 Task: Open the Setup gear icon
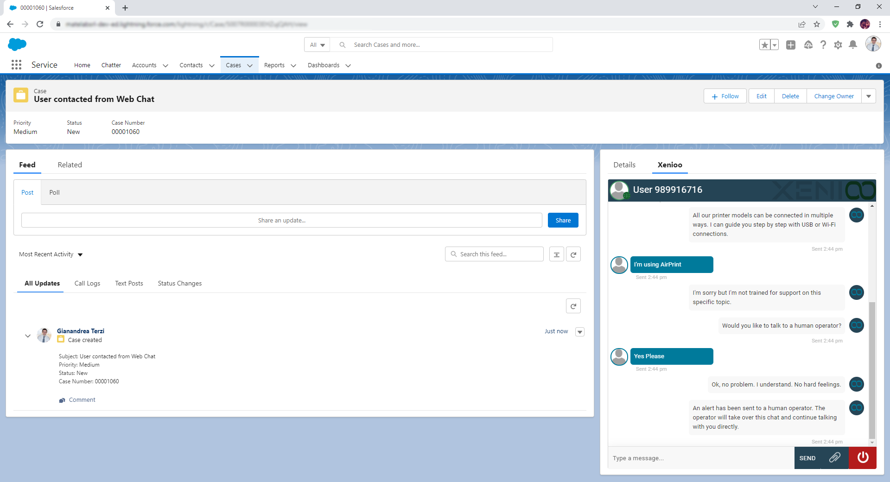pos(838,45)
